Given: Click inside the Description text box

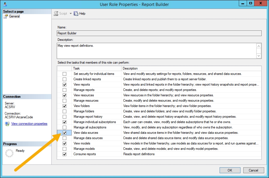Looking at the screenshot, I should (x=156, y=51).
